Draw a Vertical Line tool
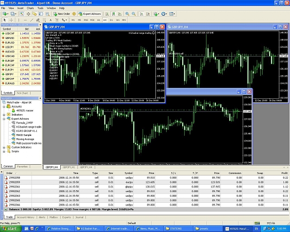Image resolution: width=290 pixels, height=232 pixels. click(19, 20)
